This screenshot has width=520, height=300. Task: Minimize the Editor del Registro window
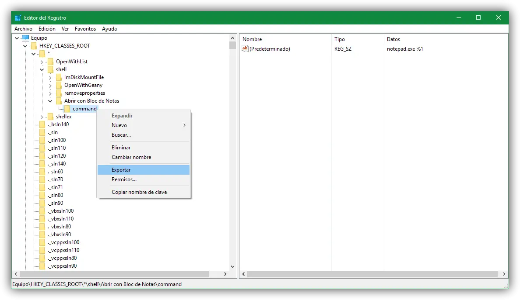[459, 17]
